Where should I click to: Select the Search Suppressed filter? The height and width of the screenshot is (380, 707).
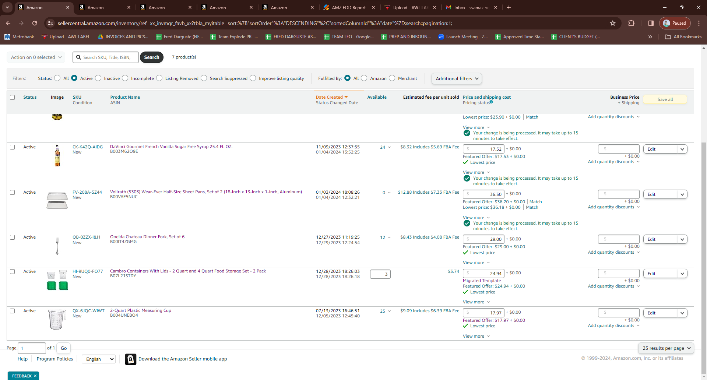point(204,78)
